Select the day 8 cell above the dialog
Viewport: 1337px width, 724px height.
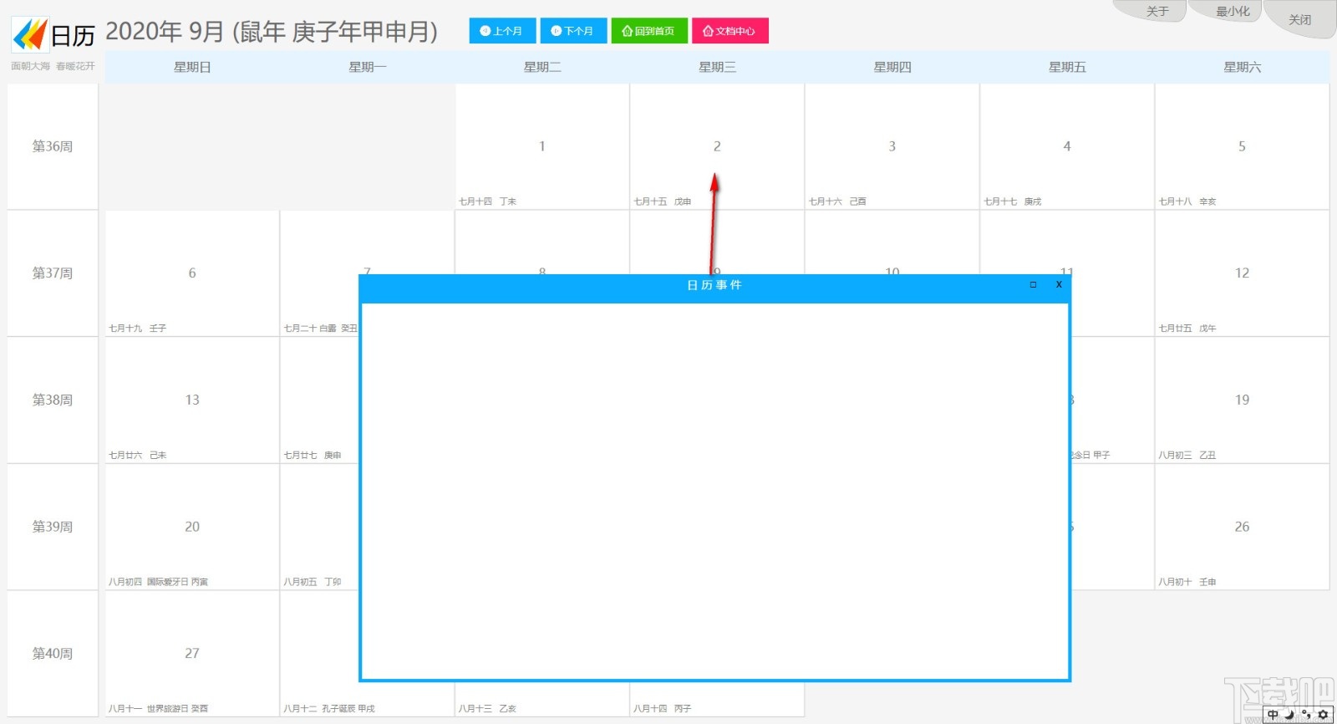coord(542,242)
